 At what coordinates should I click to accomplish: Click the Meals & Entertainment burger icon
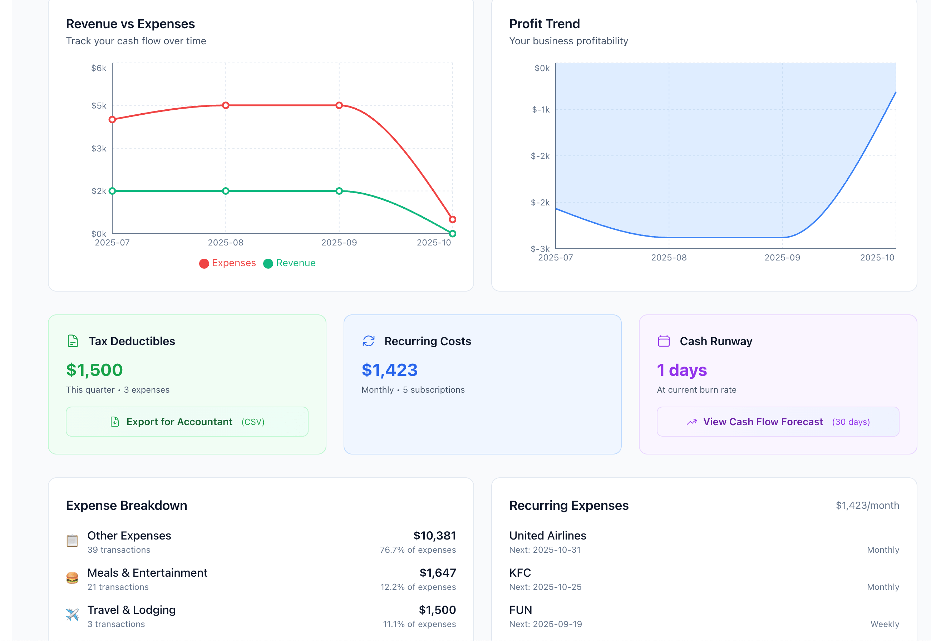(x=72, y=578)
